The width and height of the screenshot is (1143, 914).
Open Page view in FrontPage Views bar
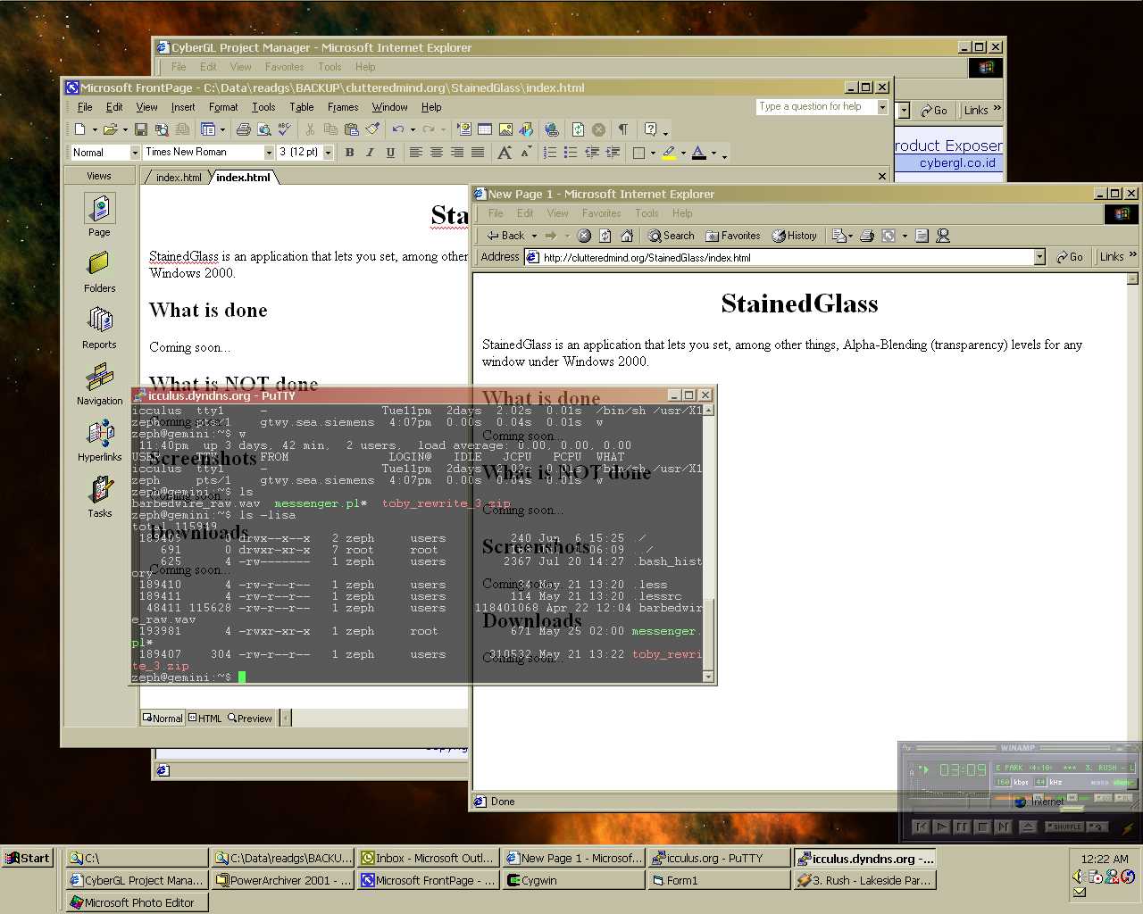(x=99, y=215)
